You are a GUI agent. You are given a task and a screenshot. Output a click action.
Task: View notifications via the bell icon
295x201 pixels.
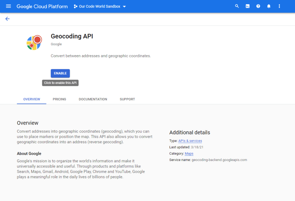click(x=269, y=6)
